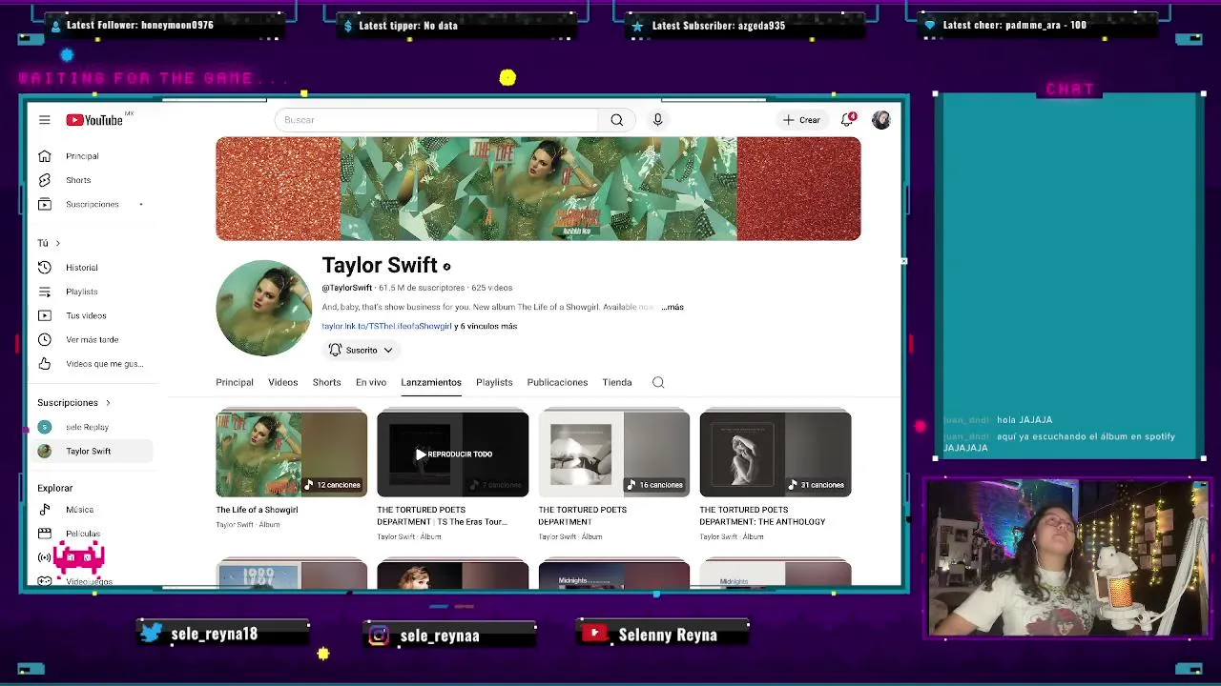
Task: Open Videos que me gustan
Action: [91, 364]
